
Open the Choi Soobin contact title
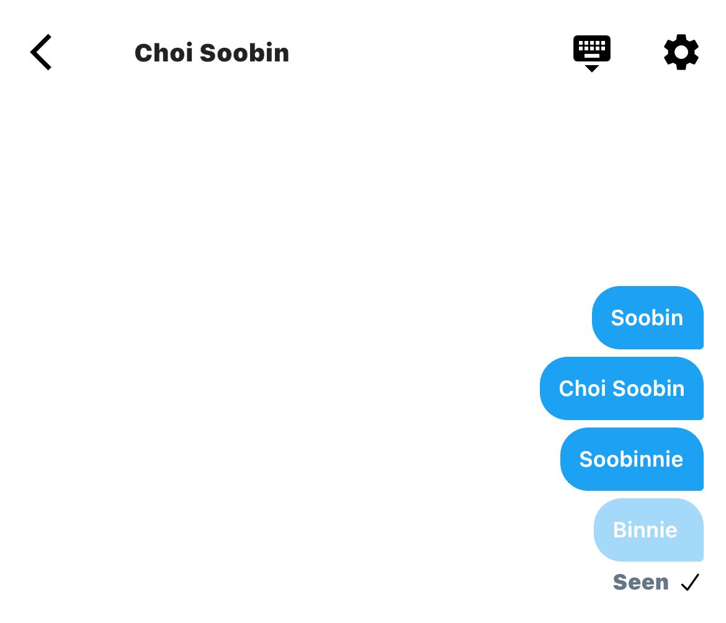(x=212, y=53)
